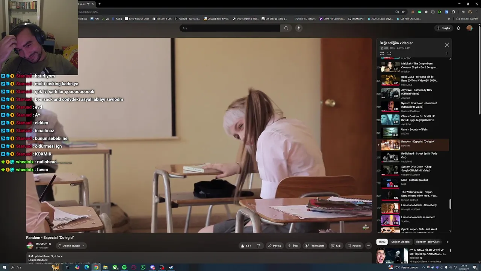
Task: Click the Oluştur create button
Action: point(443,28)
